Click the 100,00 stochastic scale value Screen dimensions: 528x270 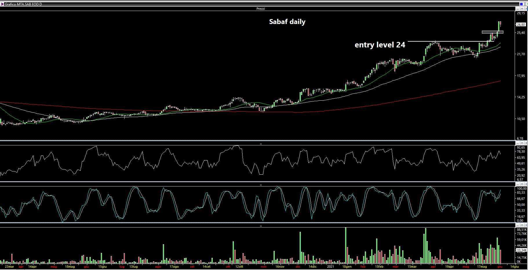point(522,188)
